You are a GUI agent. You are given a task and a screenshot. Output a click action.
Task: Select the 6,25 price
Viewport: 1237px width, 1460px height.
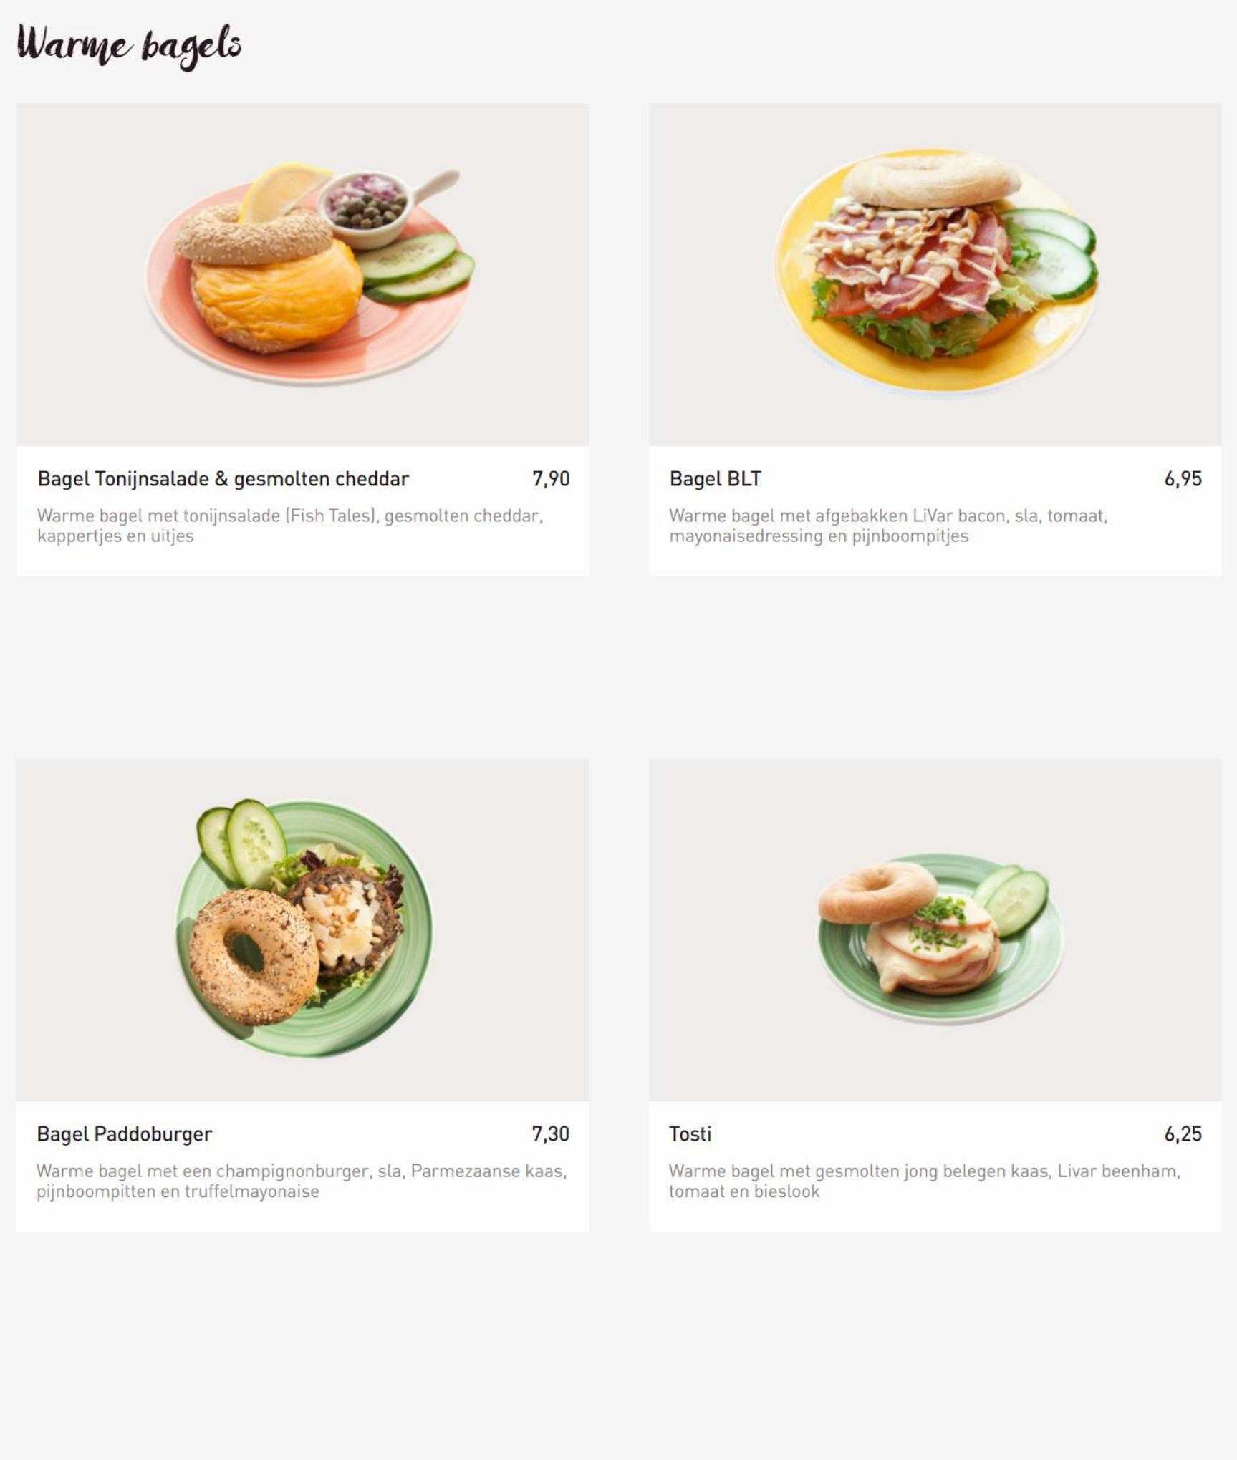tap(1183, 1134)
